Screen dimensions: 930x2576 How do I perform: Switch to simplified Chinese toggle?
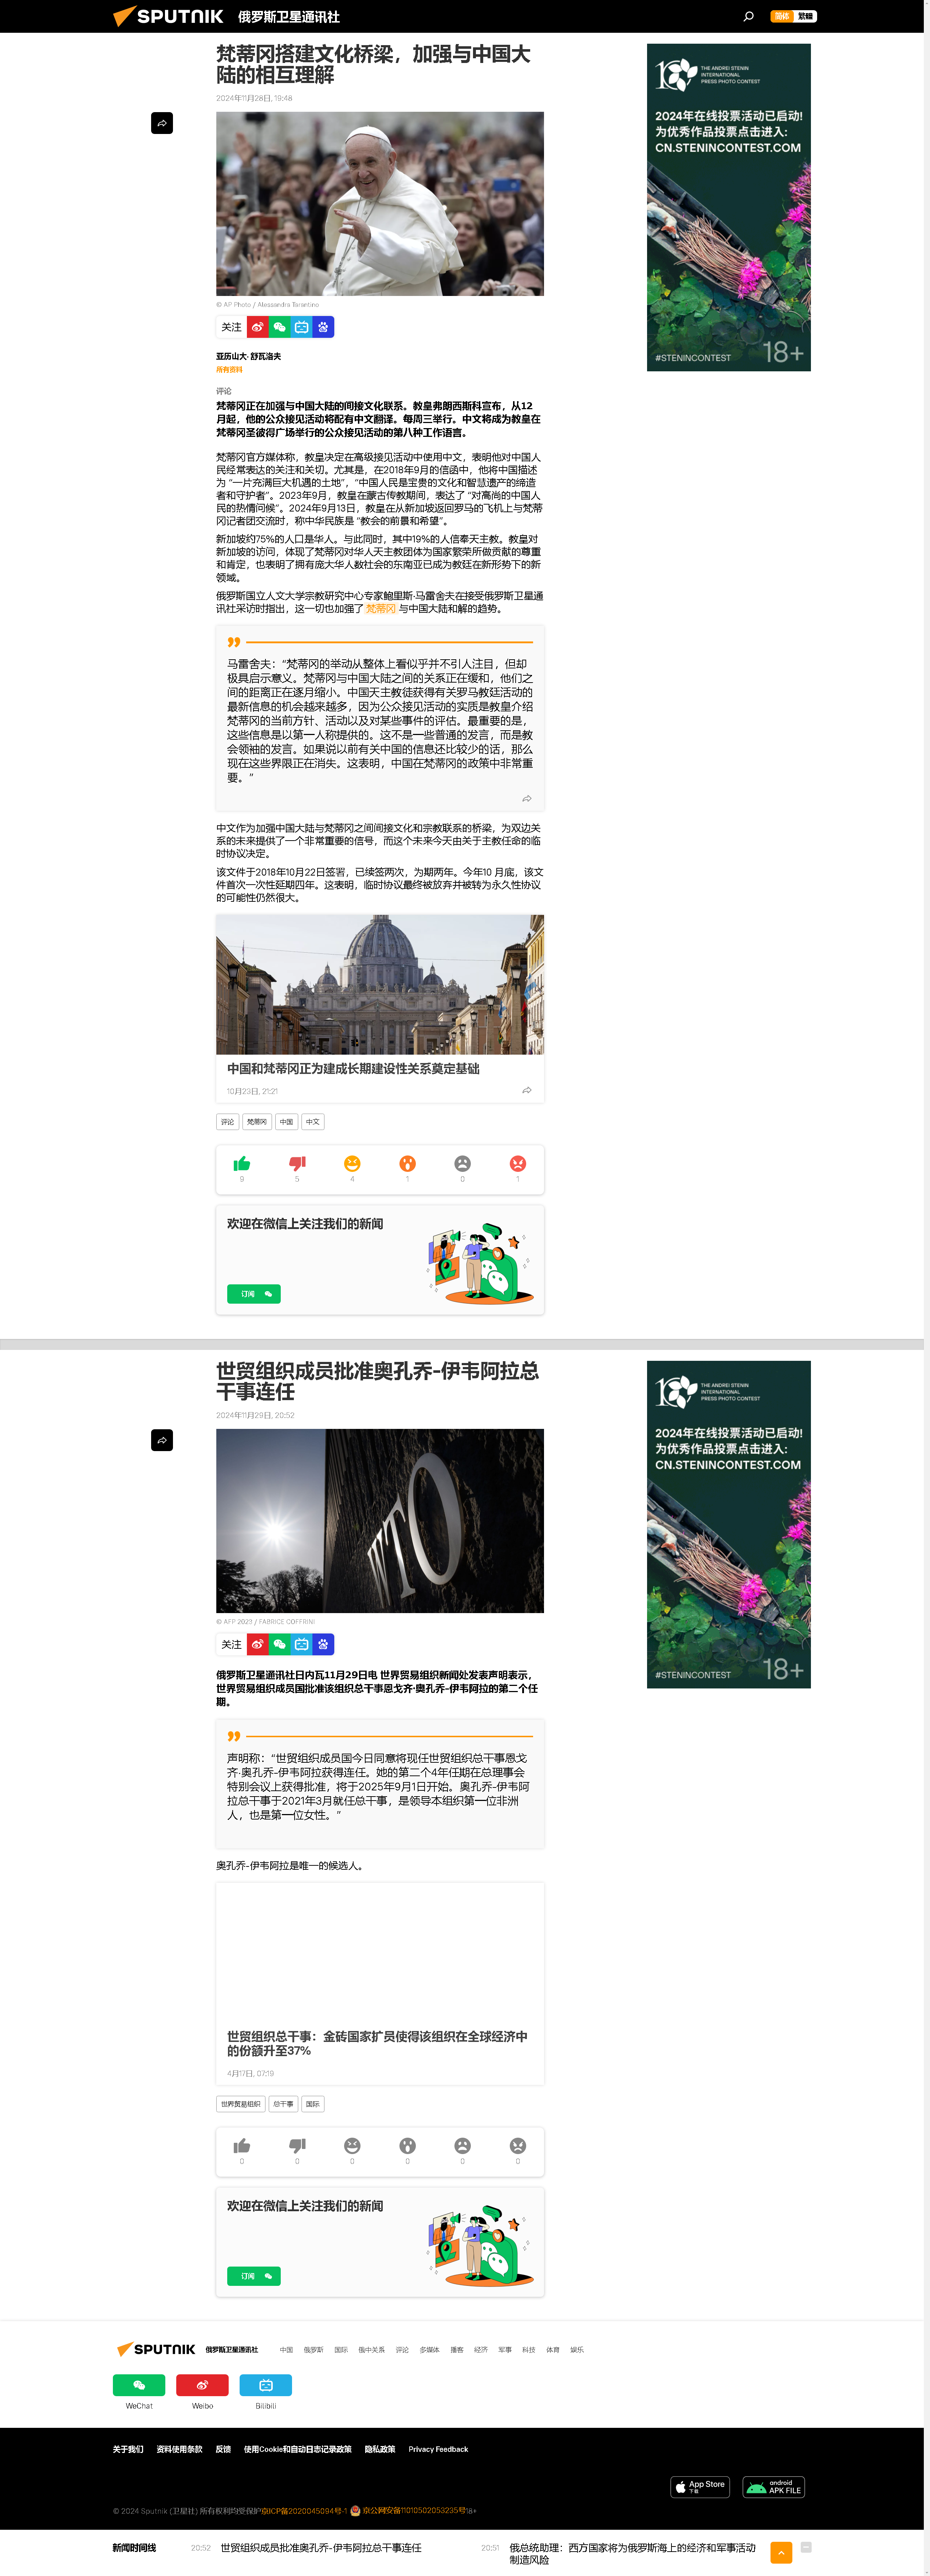tap(782, 16)
